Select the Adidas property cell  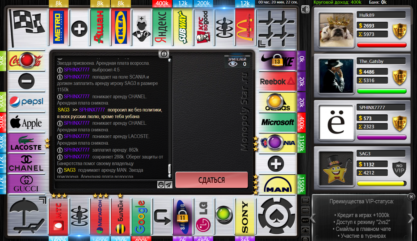(x=278, y=102)
